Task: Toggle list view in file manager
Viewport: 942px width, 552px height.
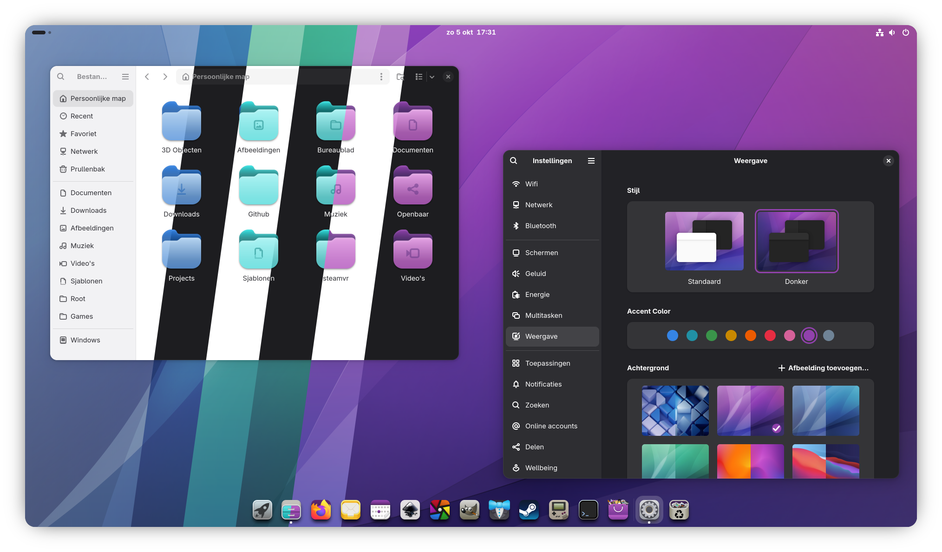Action: click(419, 77)
